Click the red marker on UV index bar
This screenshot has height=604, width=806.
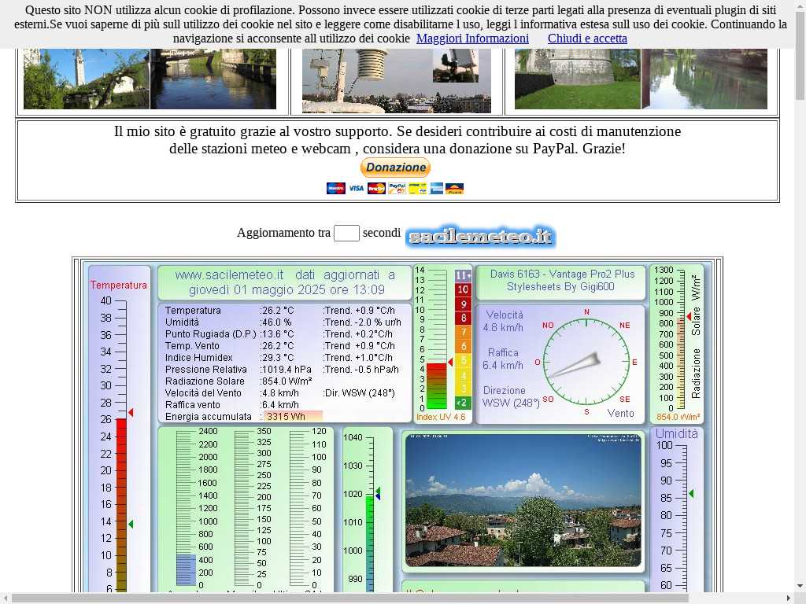449,363
